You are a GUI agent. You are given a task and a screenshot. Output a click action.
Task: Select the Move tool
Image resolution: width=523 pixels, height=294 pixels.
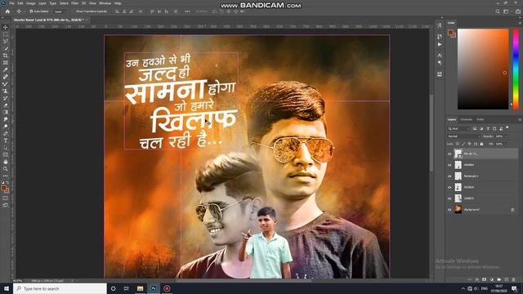(6, 27)
